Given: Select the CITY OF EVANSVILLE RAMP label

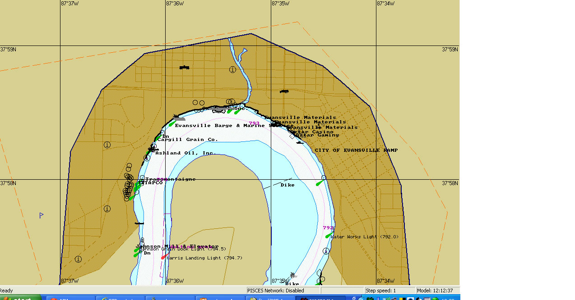Looking at the screenshot, I should (x=356, y=150).
